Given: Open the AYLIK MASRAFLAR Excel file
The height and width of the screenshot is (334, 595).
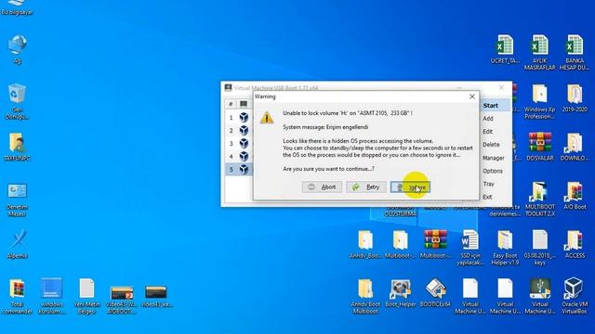Looking at the screenshot, I should point(539,53).
